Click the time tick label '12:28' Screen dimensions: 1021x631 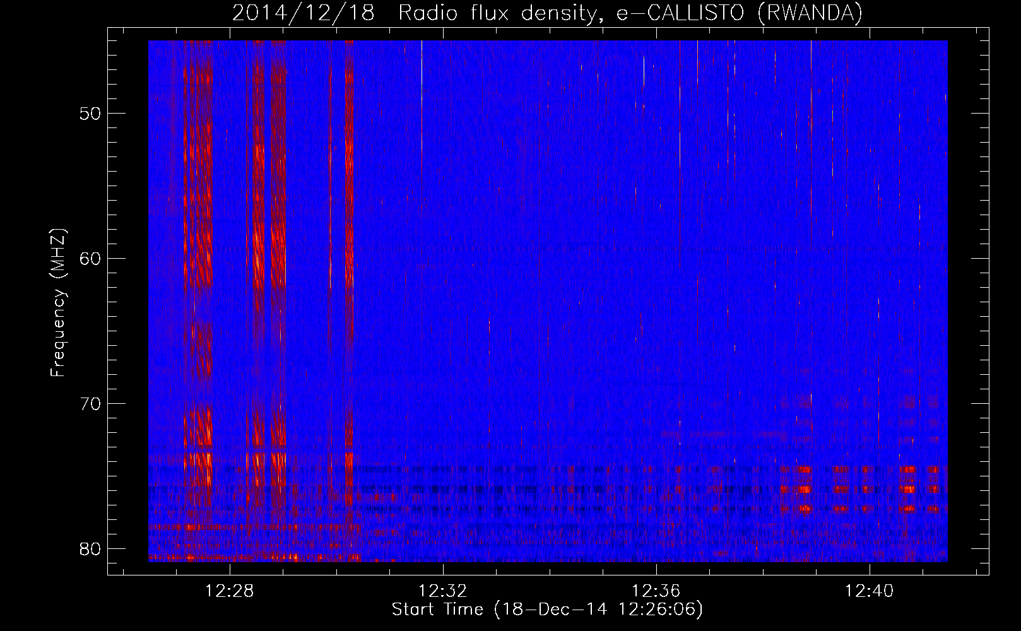(230, 591)
